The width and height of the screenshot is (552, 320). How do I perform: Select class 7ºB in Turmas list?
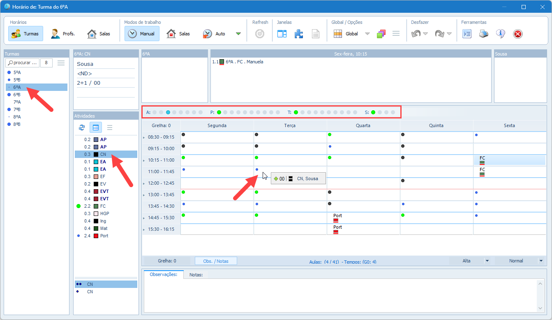[x=17, y=109]
